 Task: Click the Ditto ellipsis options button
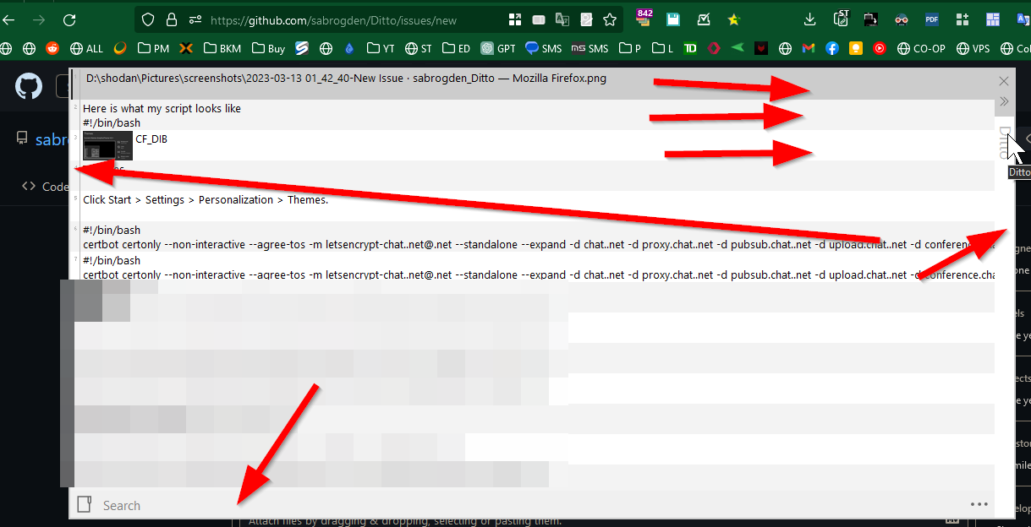(x=979, y=504)
